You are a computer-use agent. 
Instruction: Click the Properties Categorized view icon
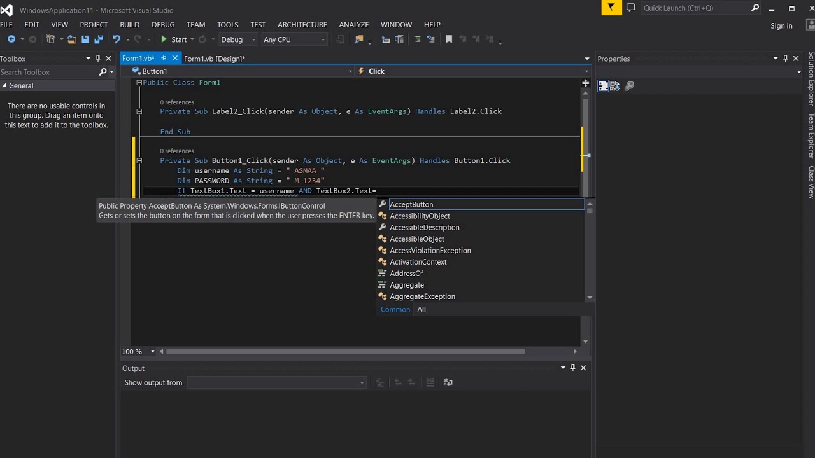tap(603, 86)
